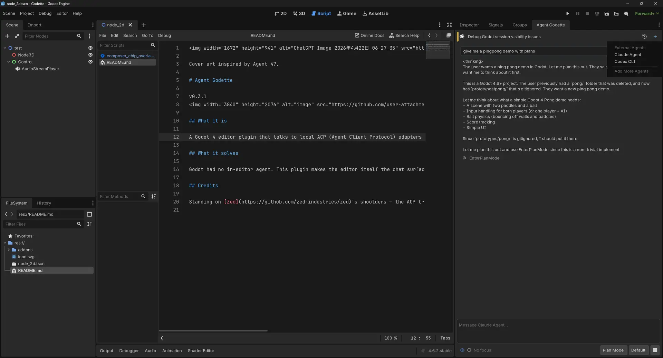
Task: Click the Message Claude Agent input box
Action: pyautogui.click(x=558, y=330)
